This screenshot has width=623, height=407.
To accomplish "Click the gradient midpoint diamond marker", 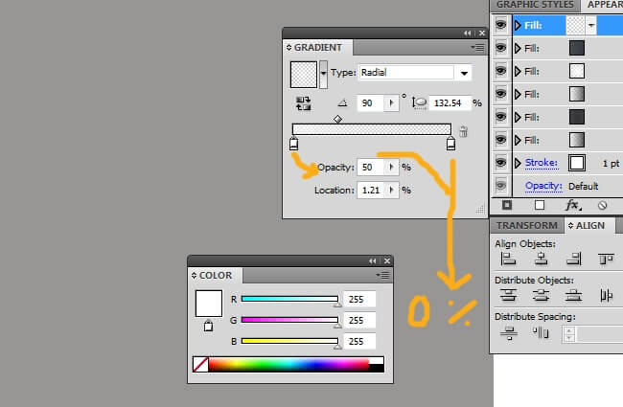I will pos(337,119).
